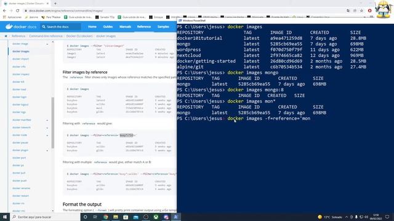Click "Filter images by reference" heading
Image resolution: width=394 pixels, height=221 pixels.
(85, 72)
